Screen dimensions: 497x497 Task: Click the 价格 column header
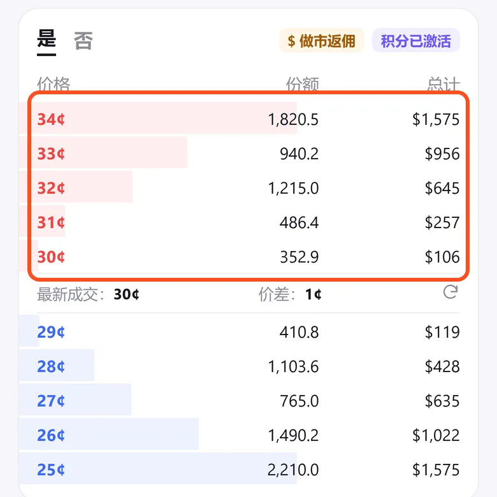54,84
